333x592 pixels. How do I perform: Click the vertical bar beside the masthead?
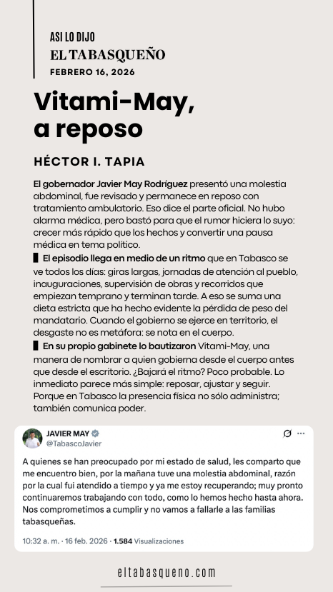[x=34, y=39]
